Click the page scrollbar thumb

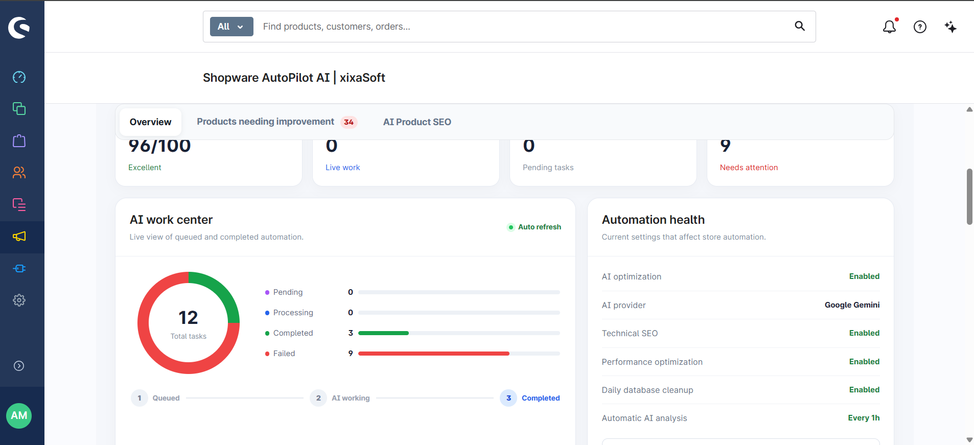[969, 197]
